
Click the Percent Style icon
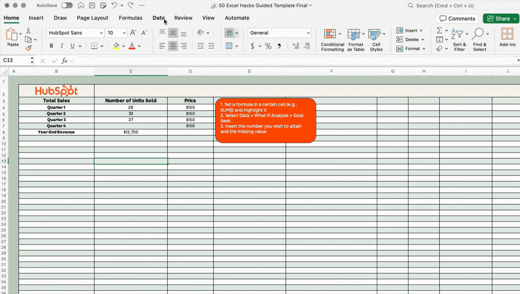pyautogui.click(x=268, y=46)
